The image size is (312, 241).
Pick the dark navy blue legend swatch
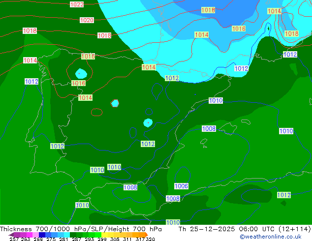[42, 235]
